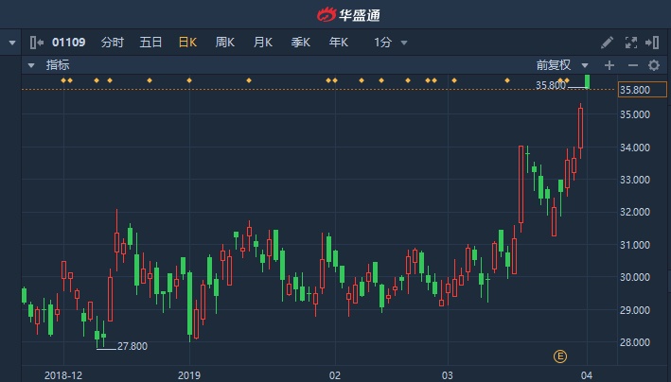Select the 季K quarterly chart tab
The image size is (671, 382).
coord(300,43)
